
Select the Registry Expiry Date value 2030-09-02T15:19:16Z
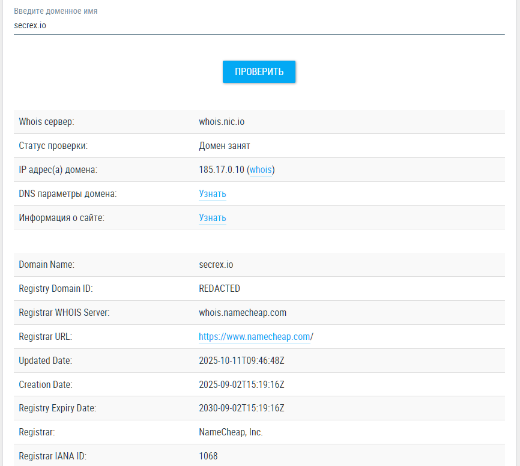point(241,408)
